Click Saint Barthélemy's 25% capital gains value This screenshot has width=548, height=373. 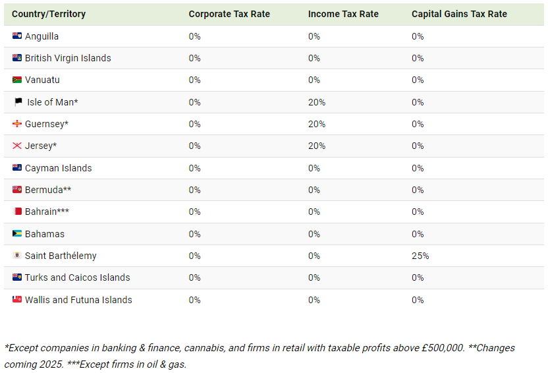(420, 256)
